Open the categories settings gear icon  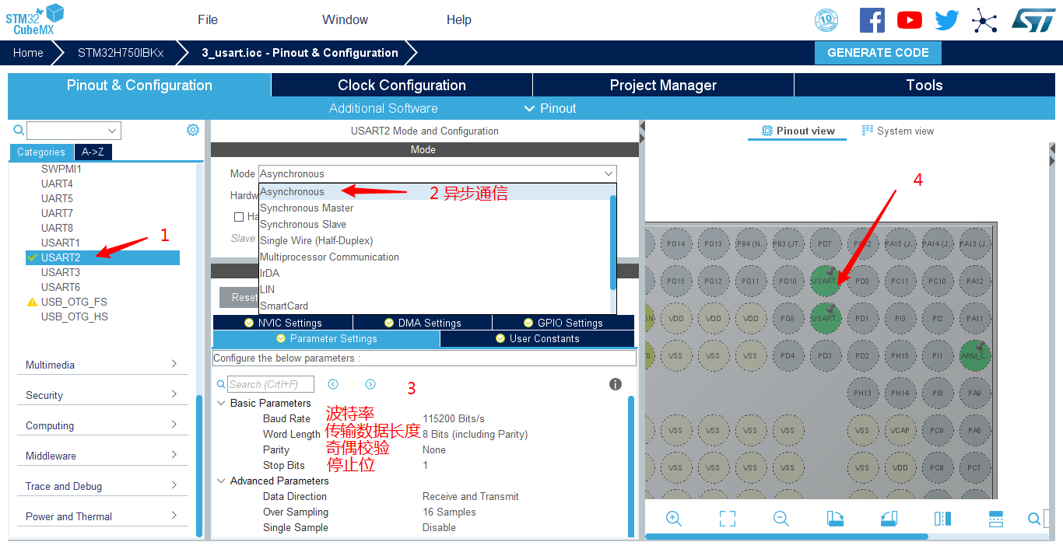point(193,130)
